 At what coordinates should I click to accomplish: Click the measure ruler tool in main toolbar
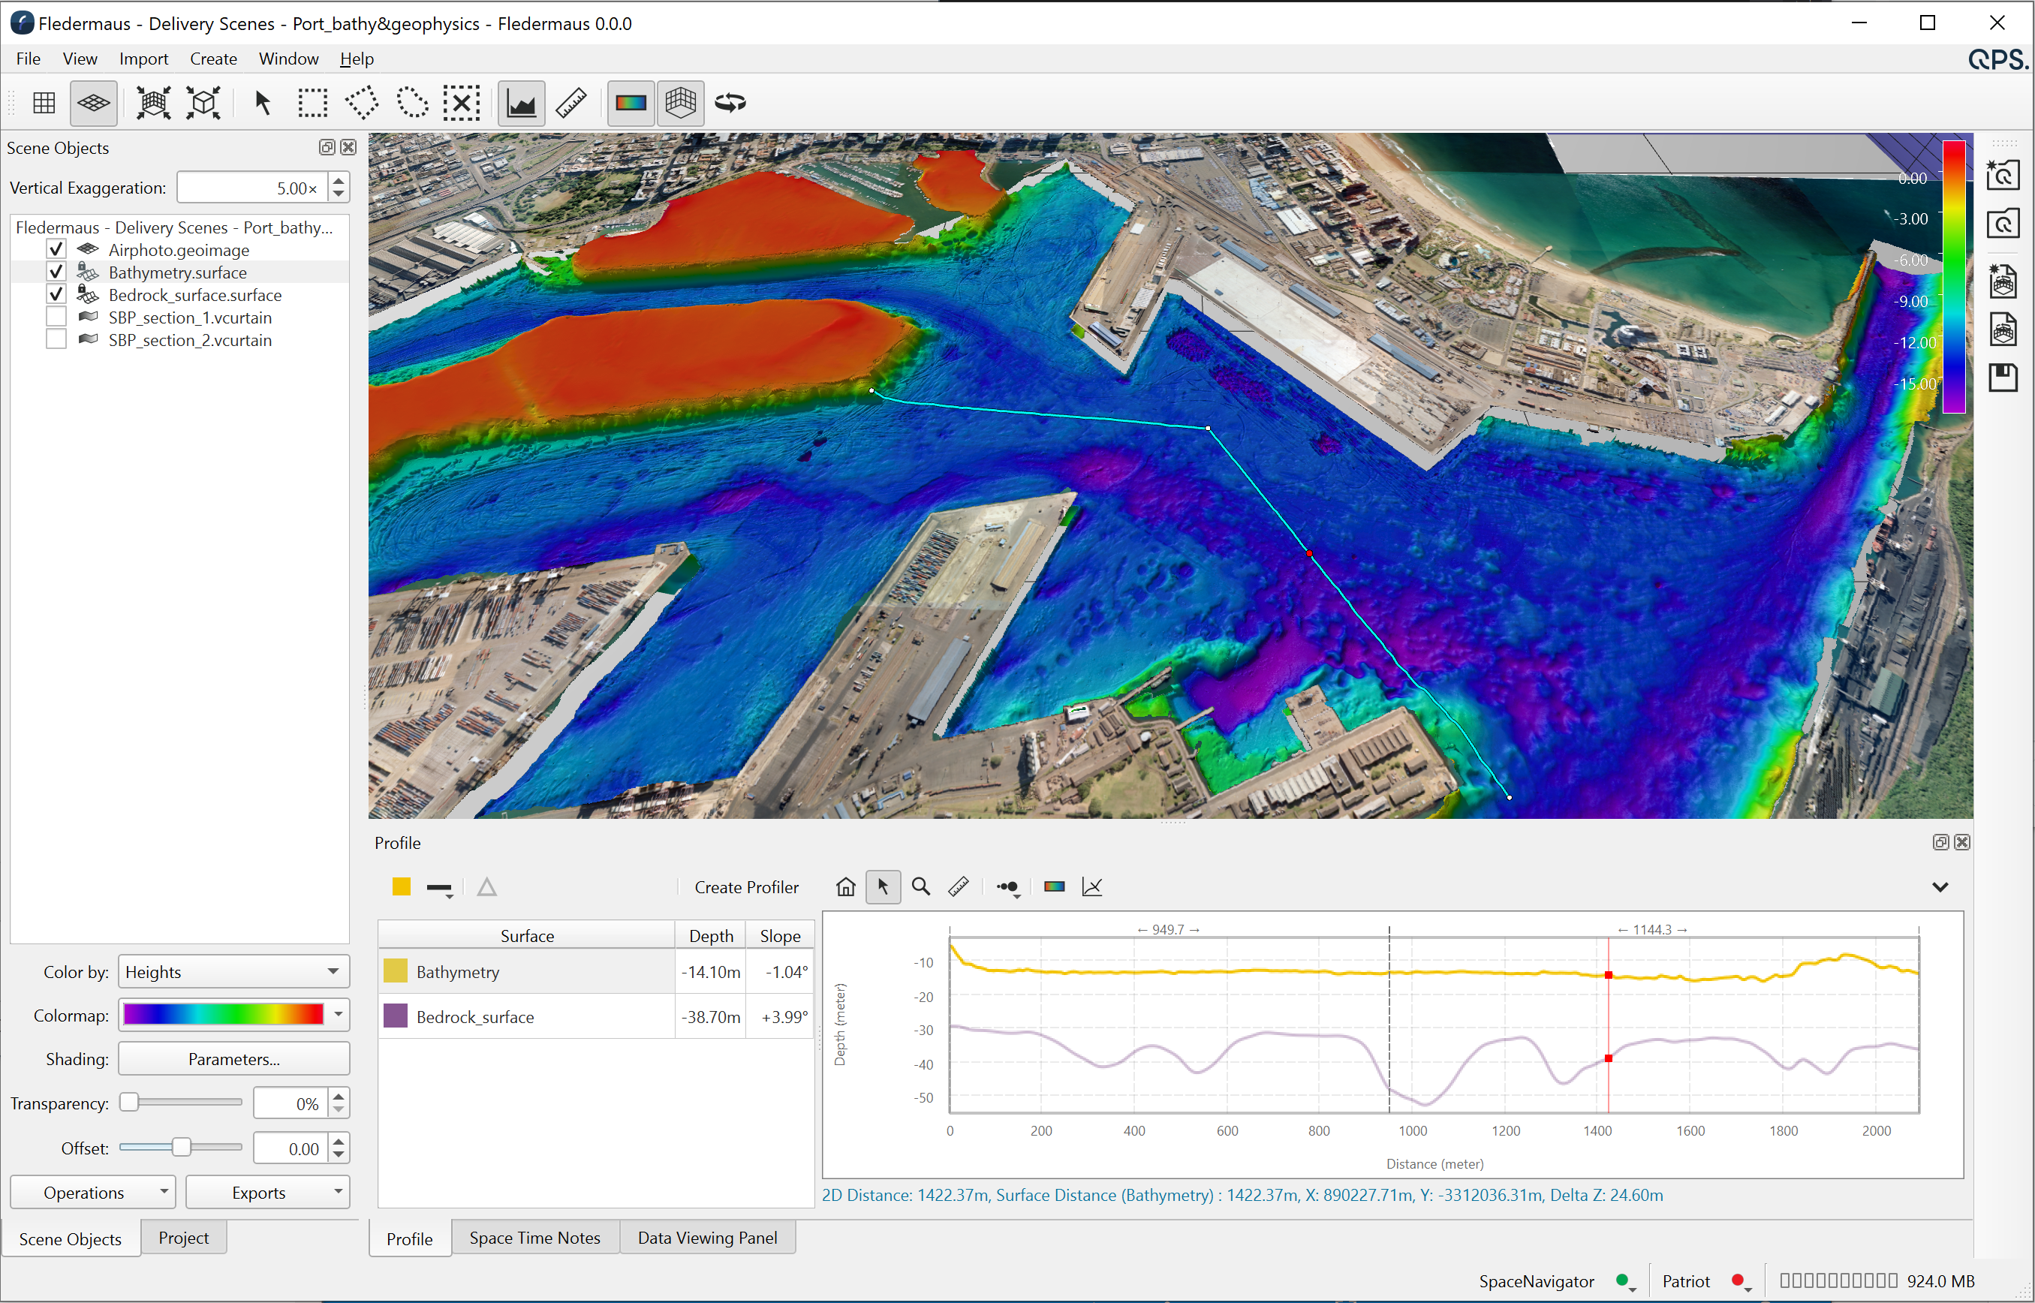[571, 104]
